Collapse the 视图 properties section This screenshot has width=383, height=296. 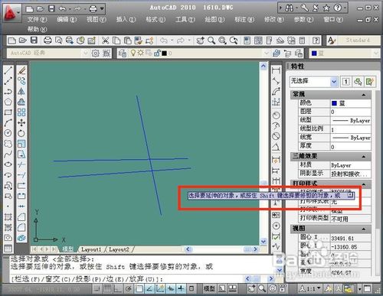(x=364, y=229)
